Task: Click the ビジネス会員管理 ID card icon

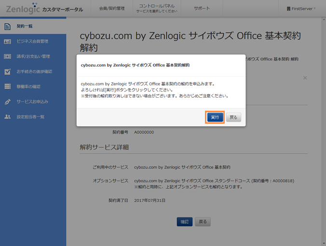Action: pos(8,41)
